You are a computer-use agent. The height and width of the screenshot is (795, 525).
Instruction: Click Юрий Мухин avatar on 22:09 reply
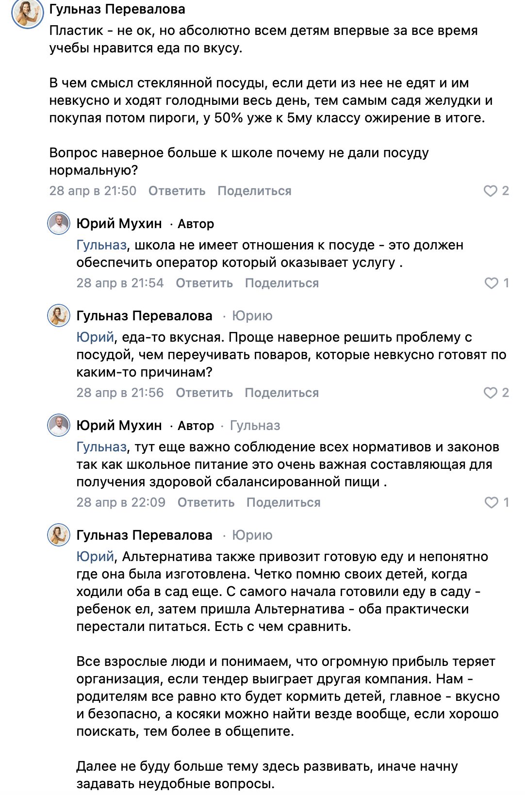(59, 426)
